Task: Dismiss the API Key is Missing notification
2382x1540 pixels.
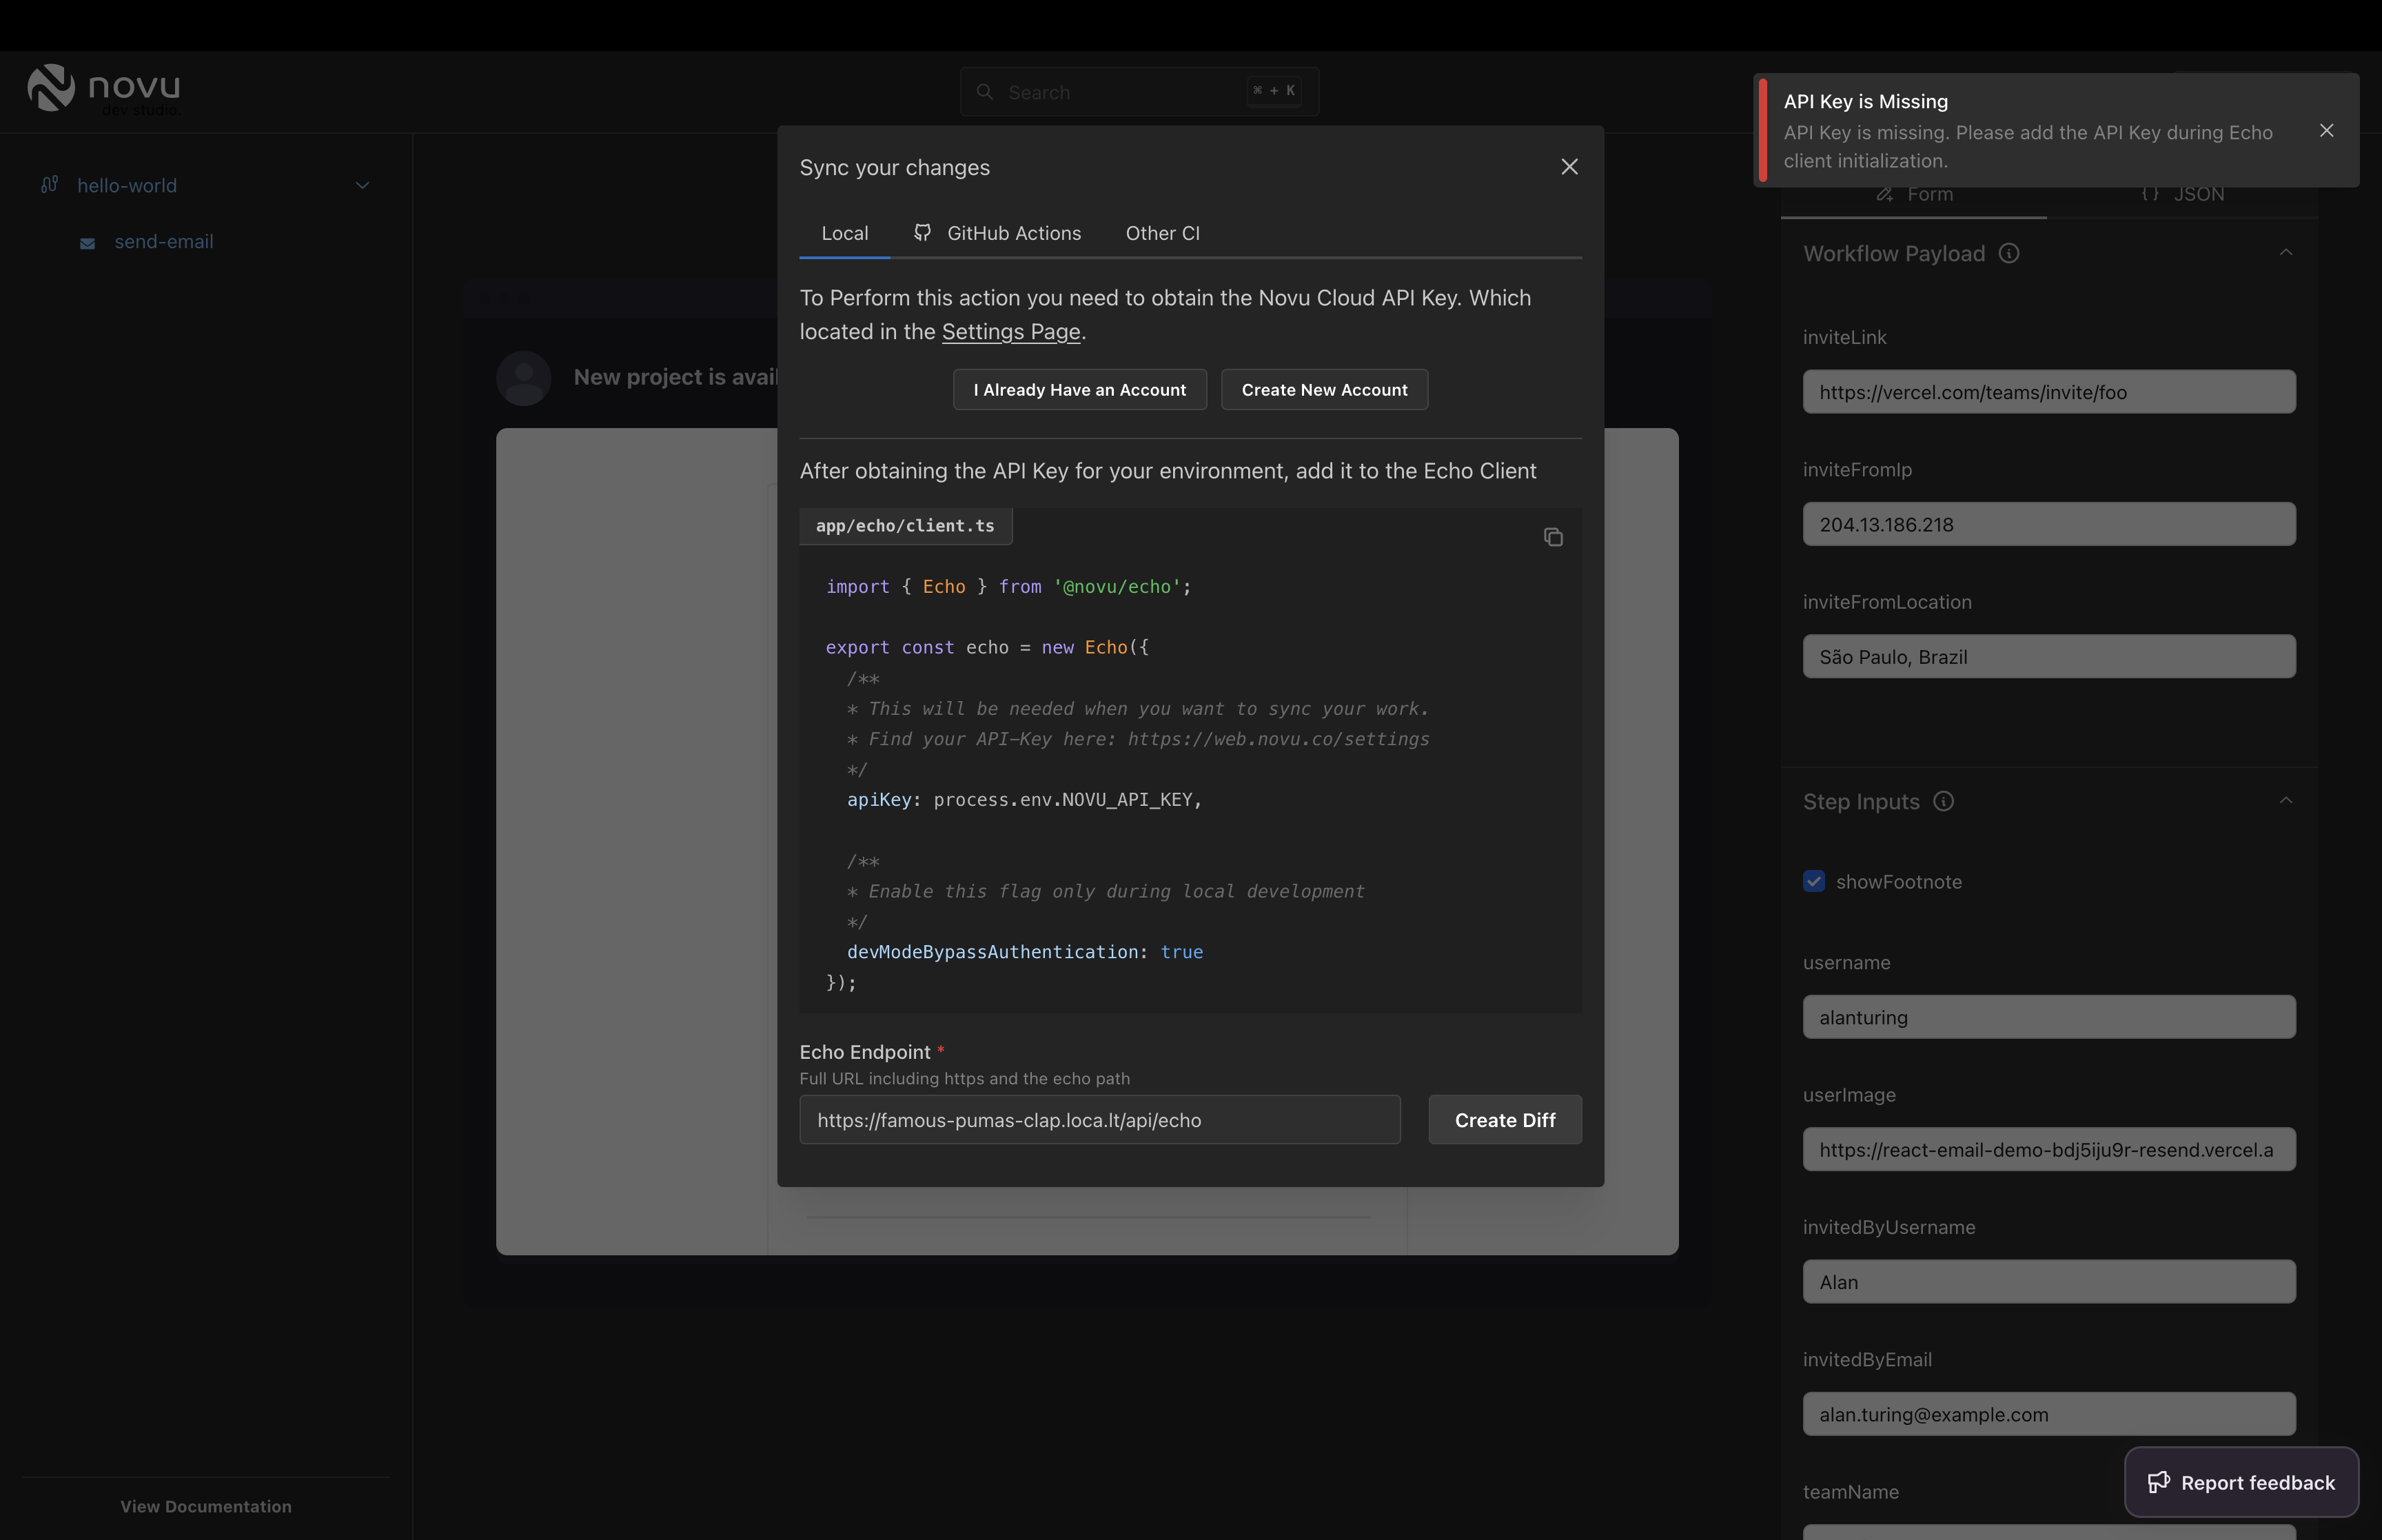Action: 2326,131
